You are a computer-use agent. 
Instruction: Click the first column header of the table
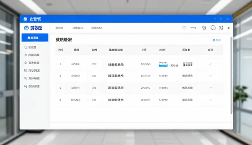tap(61, 50)
